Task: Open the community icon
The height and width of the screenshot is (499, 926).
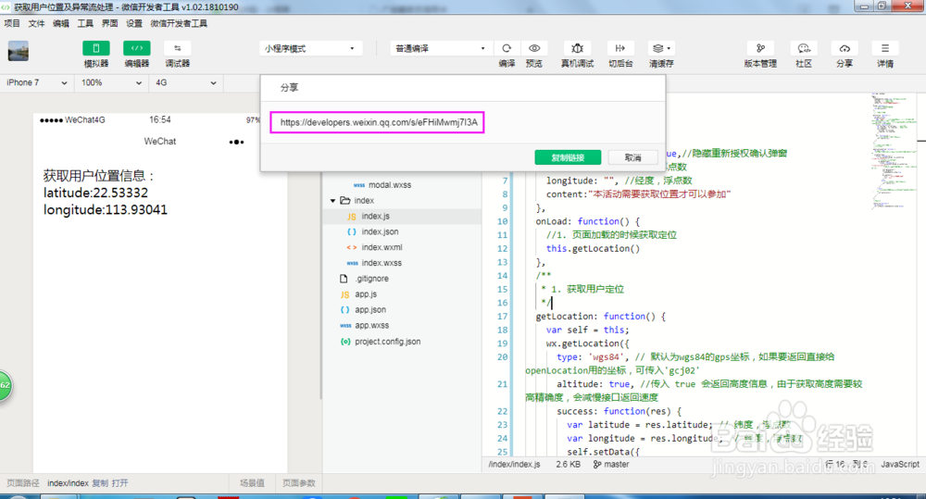Action: pyautogui.click(x=804, y=48)
